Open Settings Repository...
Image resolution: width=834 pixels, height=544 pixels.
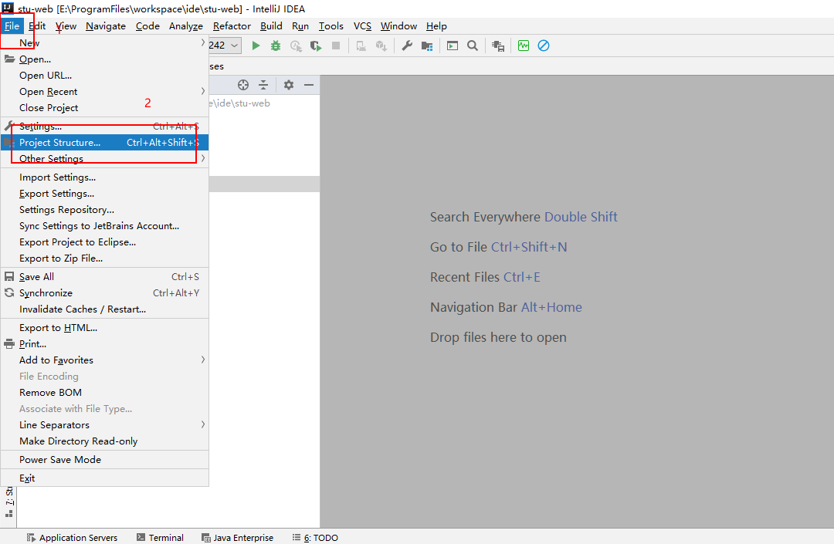pyautogui.click(x=104, y=210)
